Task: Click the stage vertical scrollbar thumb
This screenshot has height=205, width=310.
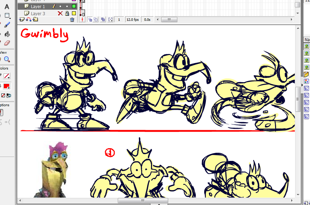Action: (x=298, y=99)
